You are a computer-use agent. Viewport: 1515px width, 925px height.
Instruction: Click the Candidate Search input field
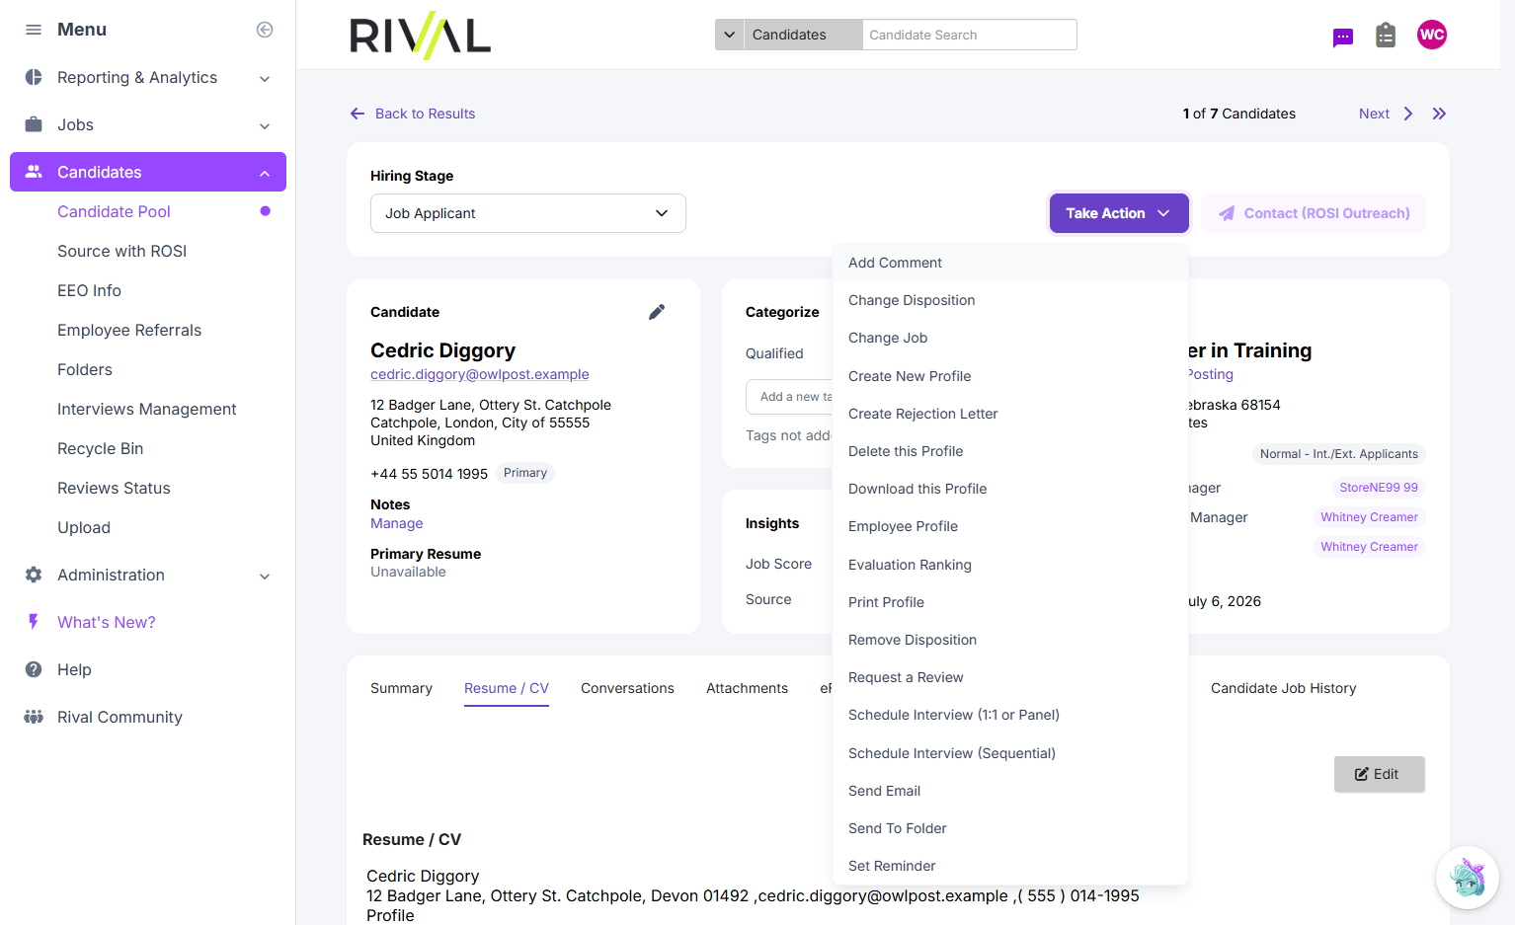point(969,35)
